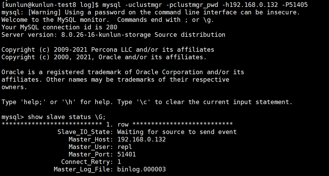Click the Percona LLC copyright line

click(x=108, y=49)
